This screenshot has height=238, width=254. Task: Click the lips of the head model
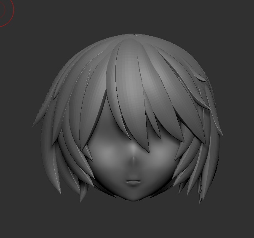click(134, 182)
